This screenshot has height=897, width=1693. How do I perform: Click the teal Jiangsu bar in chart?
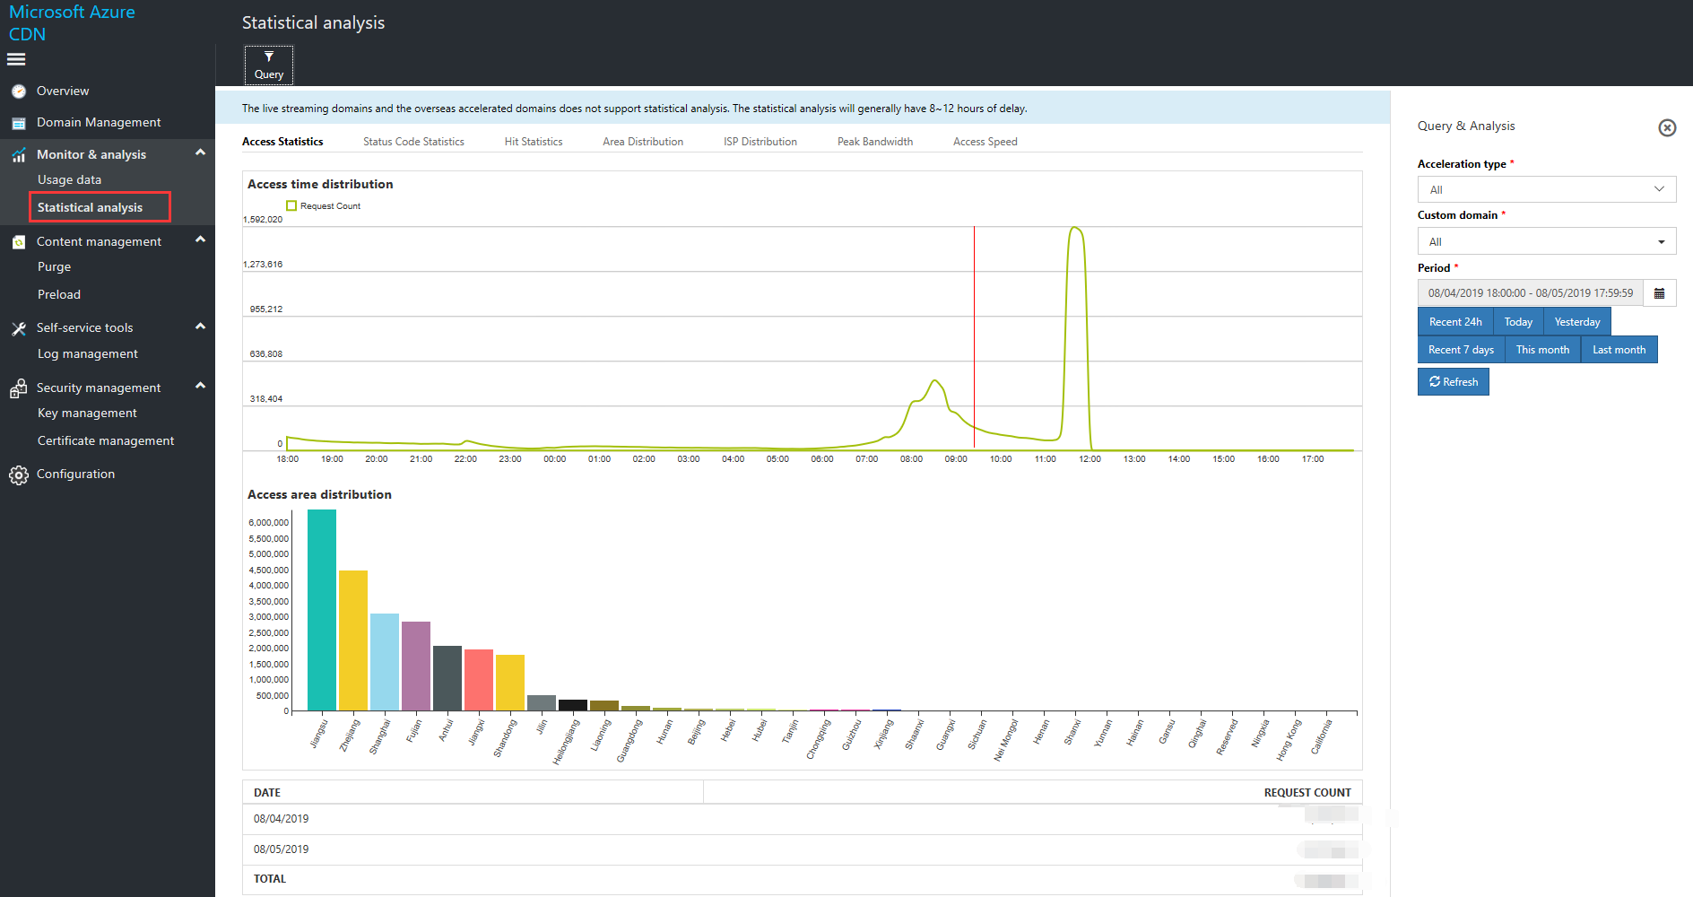pos(321,610)
